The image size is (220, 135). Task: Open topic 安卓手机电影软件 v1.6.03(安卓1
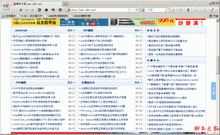(166, 120)
